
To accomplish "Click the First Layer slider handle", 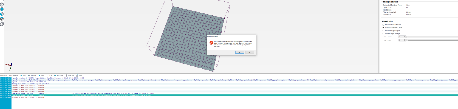I will coord(408,37).
